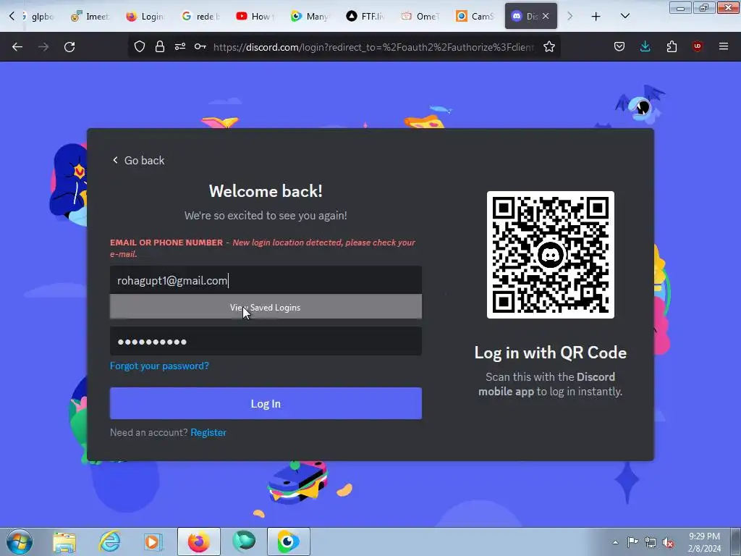Open uBlock Origin extension icon

pos(698,47)
